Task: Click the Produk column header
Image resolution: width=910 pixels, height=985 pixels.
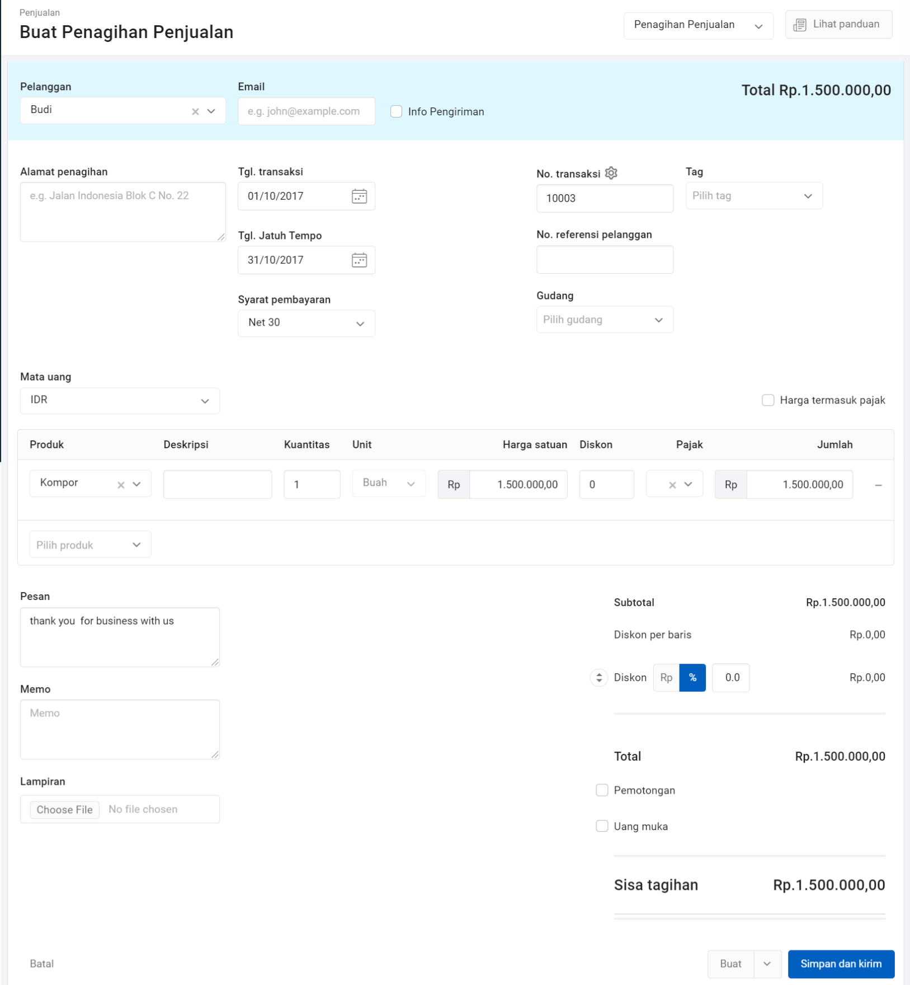Action: tap(47, 444)
